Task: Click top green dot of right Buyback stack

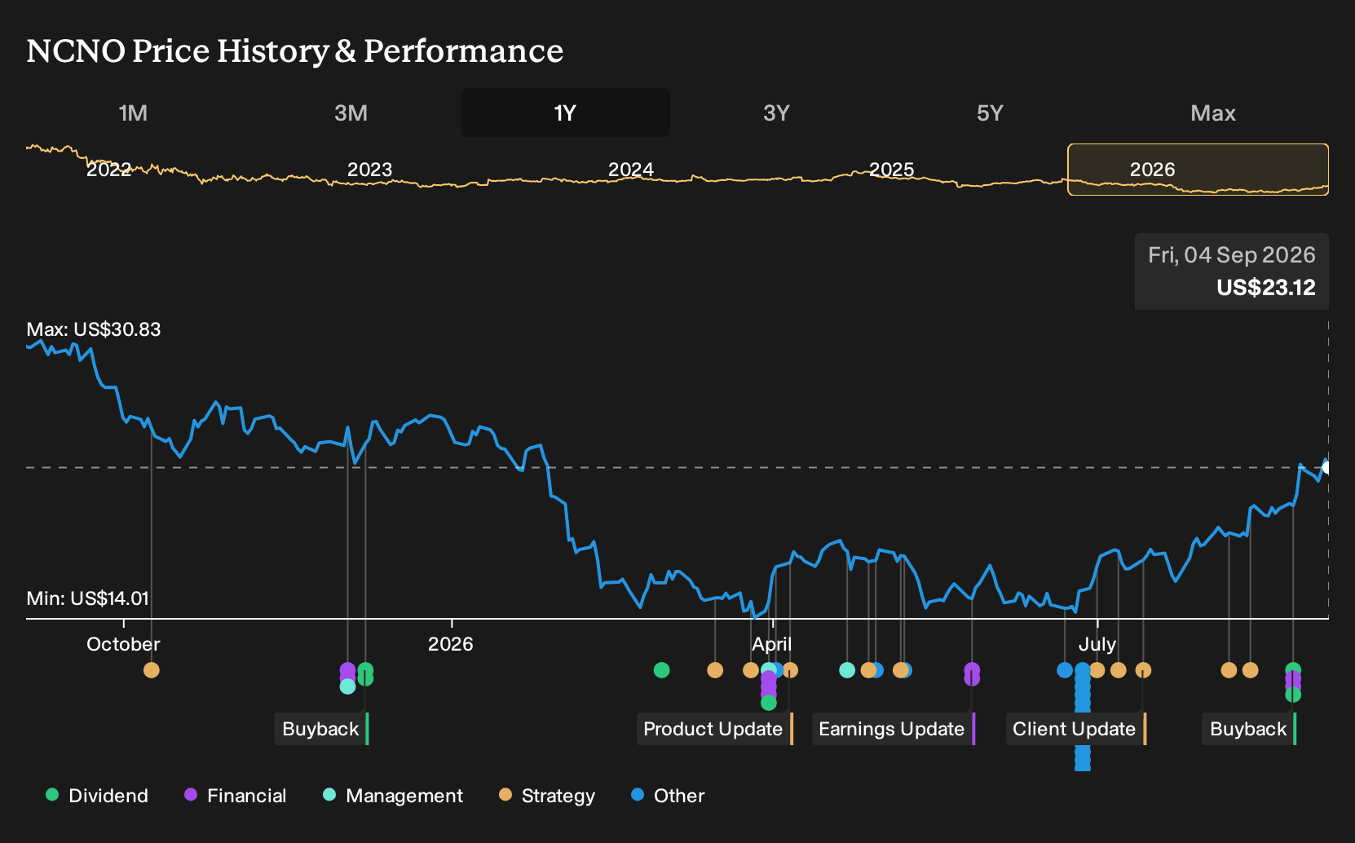Action: click(x=1293, y=670)
